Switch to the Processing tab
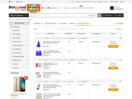The width and height of the screenshot is (132, 99). (x=63, y=23)
